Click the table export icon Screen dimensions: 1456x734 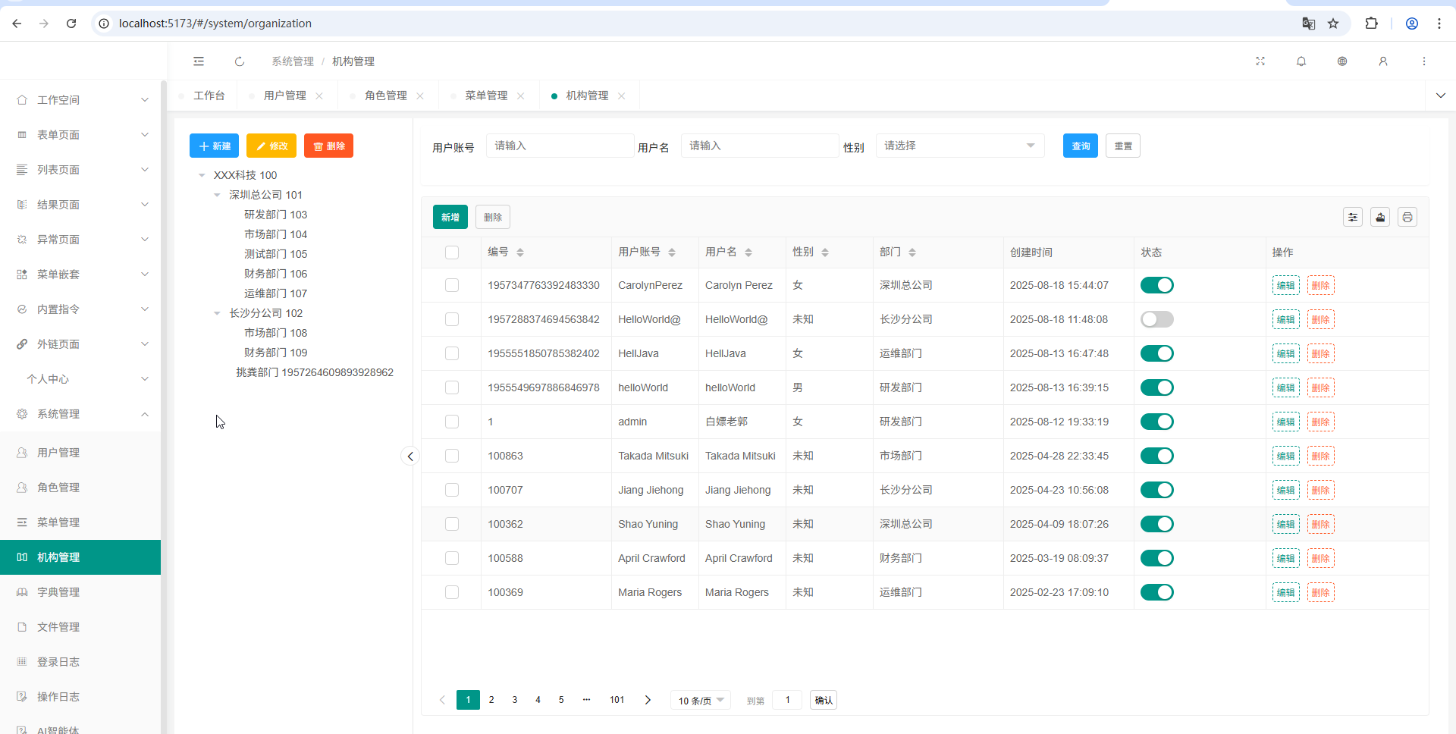click(1380, 218)
